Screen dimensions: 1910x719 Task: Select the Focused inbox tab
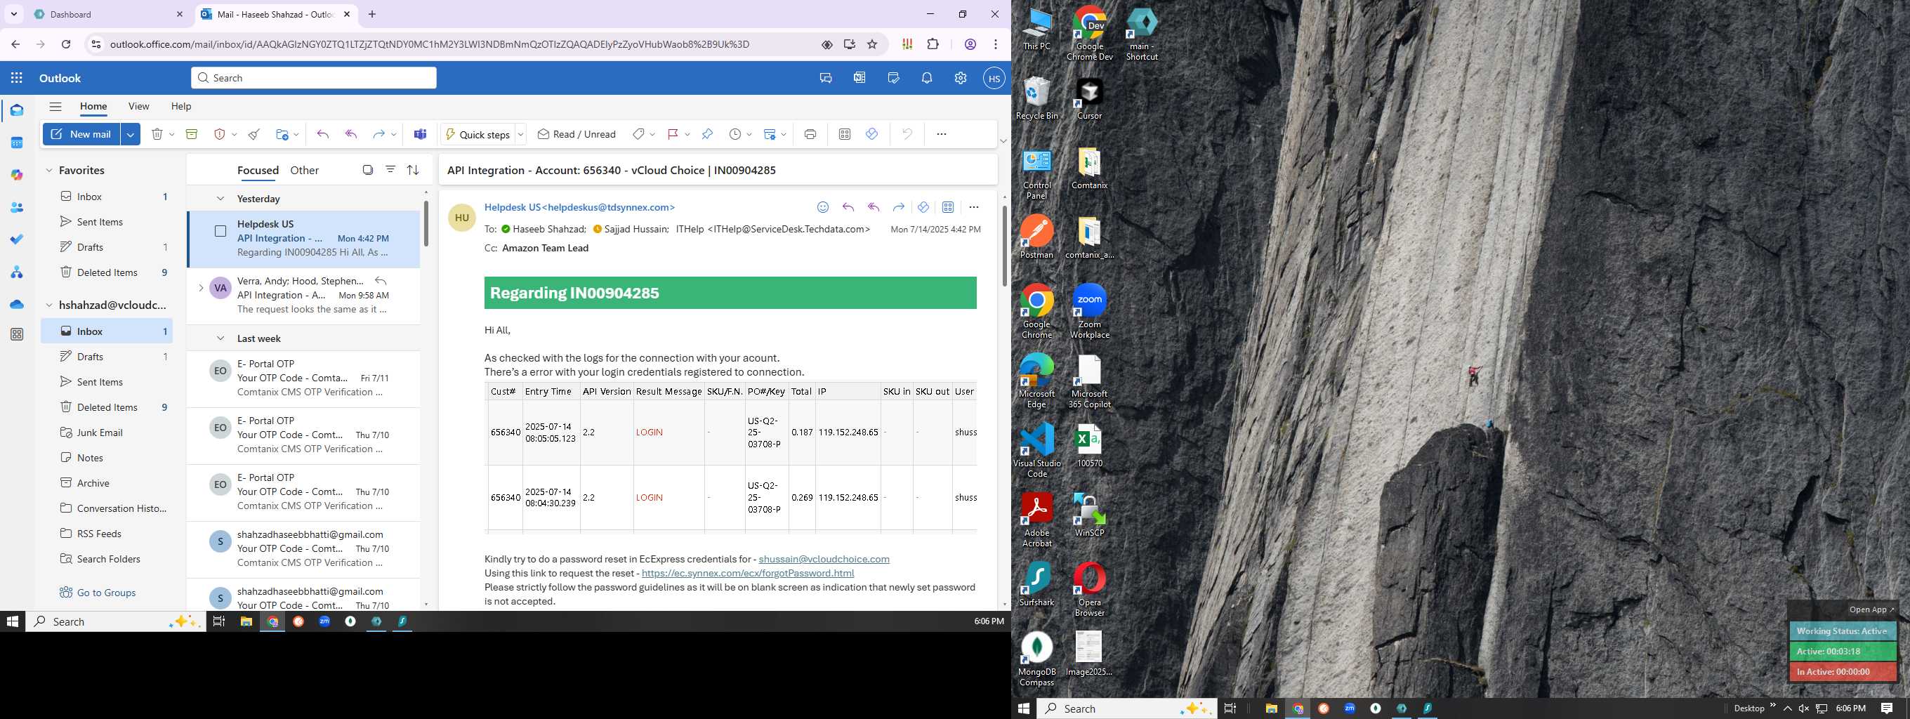258,171
